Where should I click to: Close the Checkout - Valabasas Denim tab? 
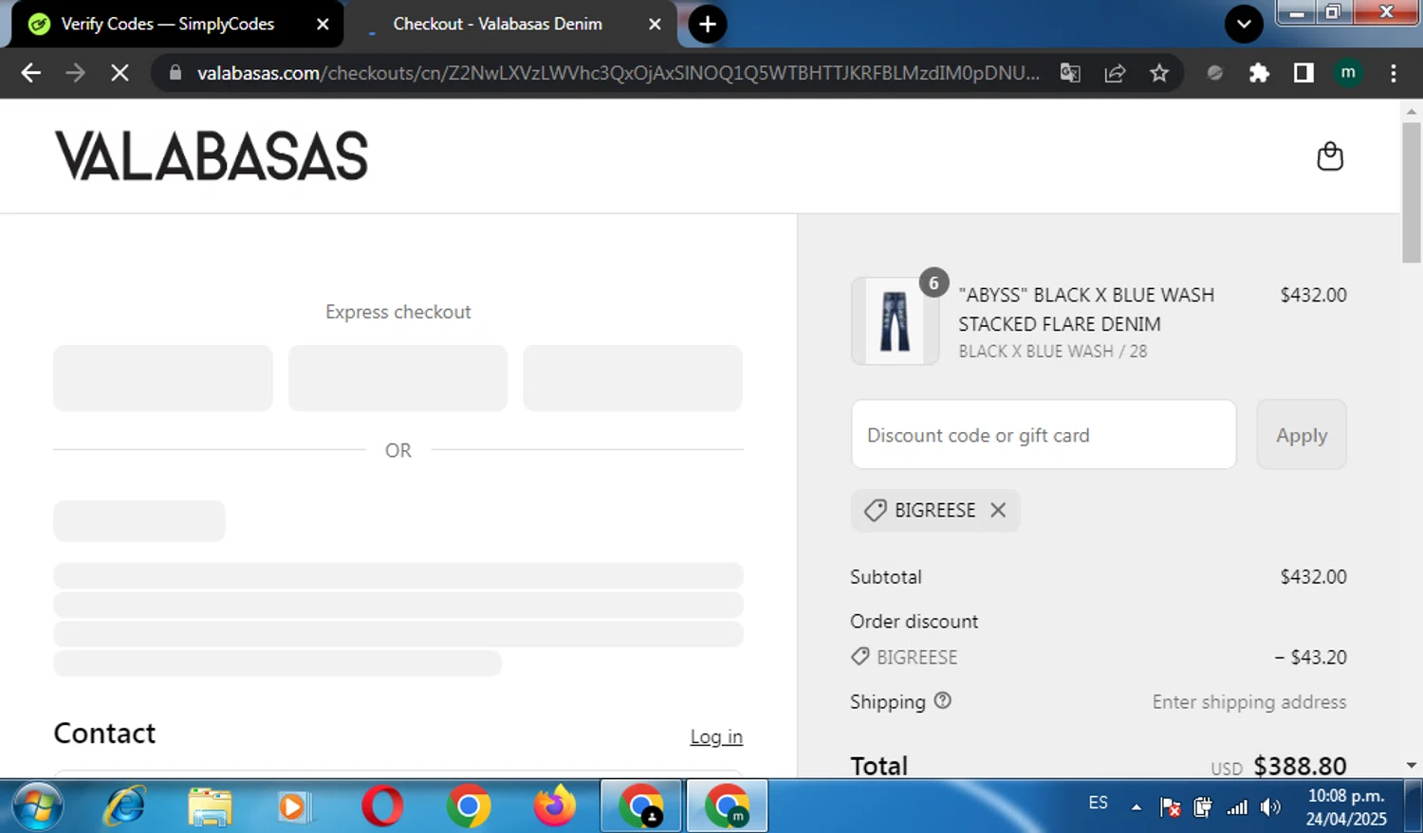point(655,25)
